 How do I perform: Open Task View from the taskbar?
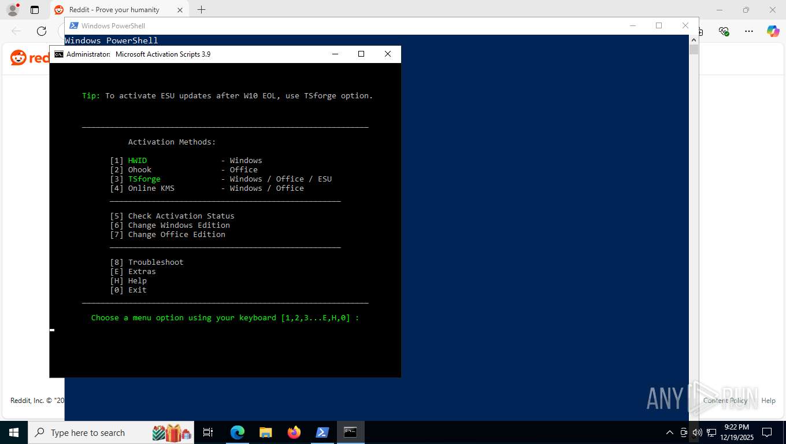tap(208, 432)
